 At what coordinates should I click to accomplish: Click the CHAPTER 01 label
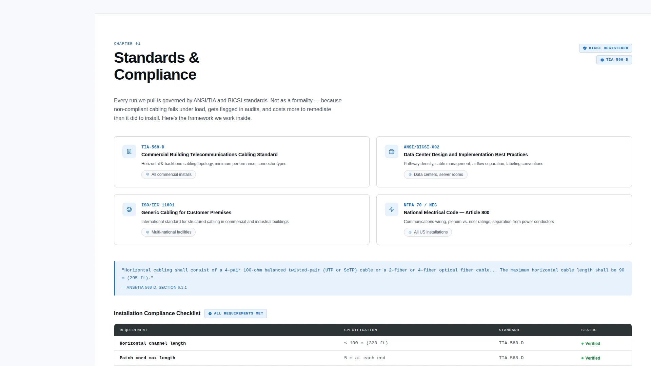(127, 44)
